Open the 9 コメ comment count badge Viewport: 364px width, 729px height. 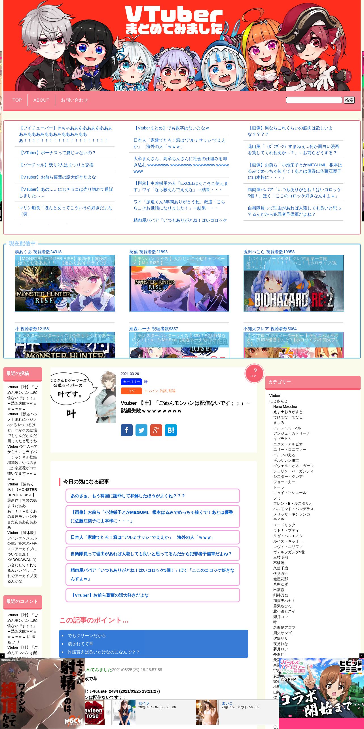tap(254, 373)
